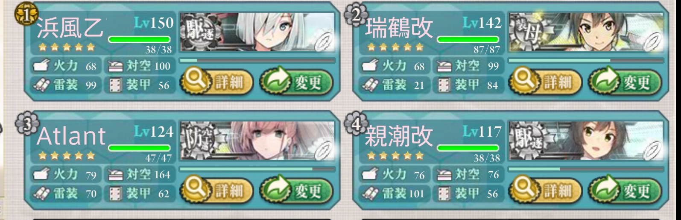Click 変更 button for 親潮改

click(x=625, y=190)
